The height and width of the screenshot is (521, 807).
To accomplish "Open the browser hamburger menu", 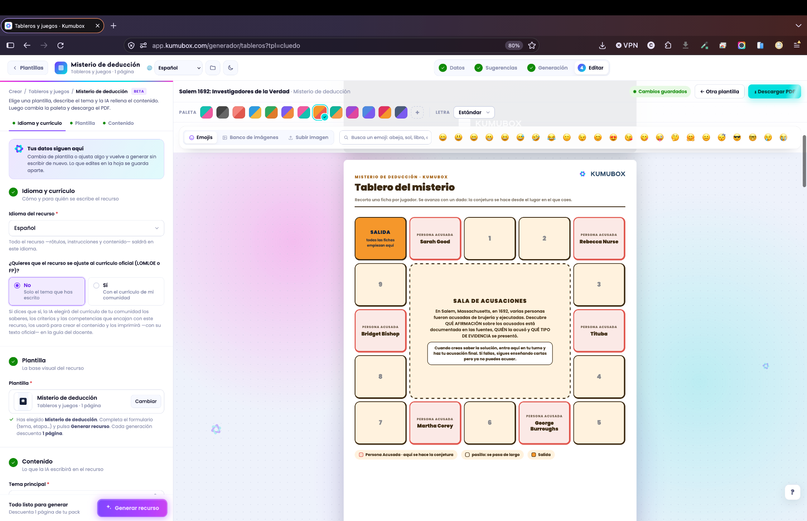I will click(797, 45).
